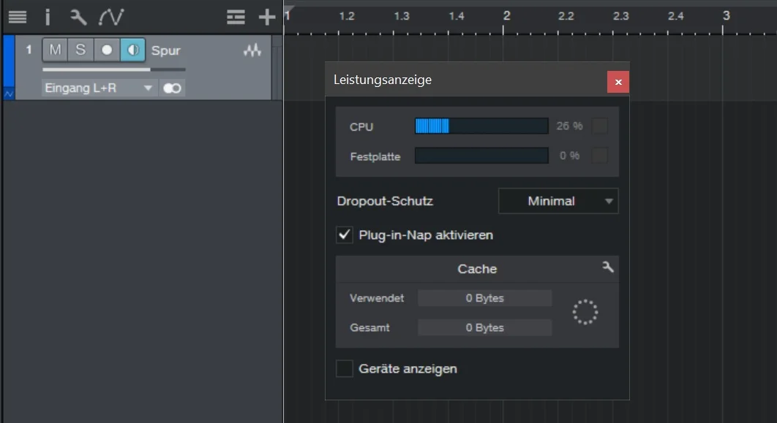The image size is (777, 423).
Task: Mute the Spur track
Action: point(55,50)
